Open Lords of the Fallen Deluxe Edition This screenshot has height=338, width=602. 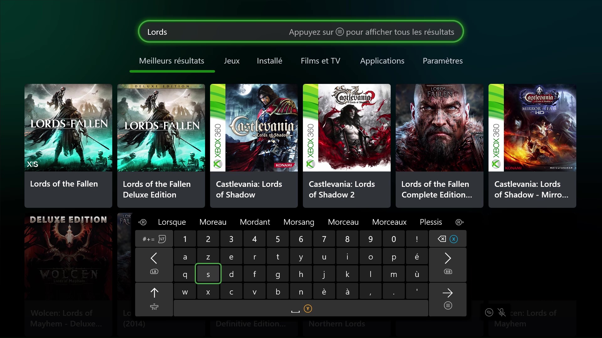[x=161, y=146]
